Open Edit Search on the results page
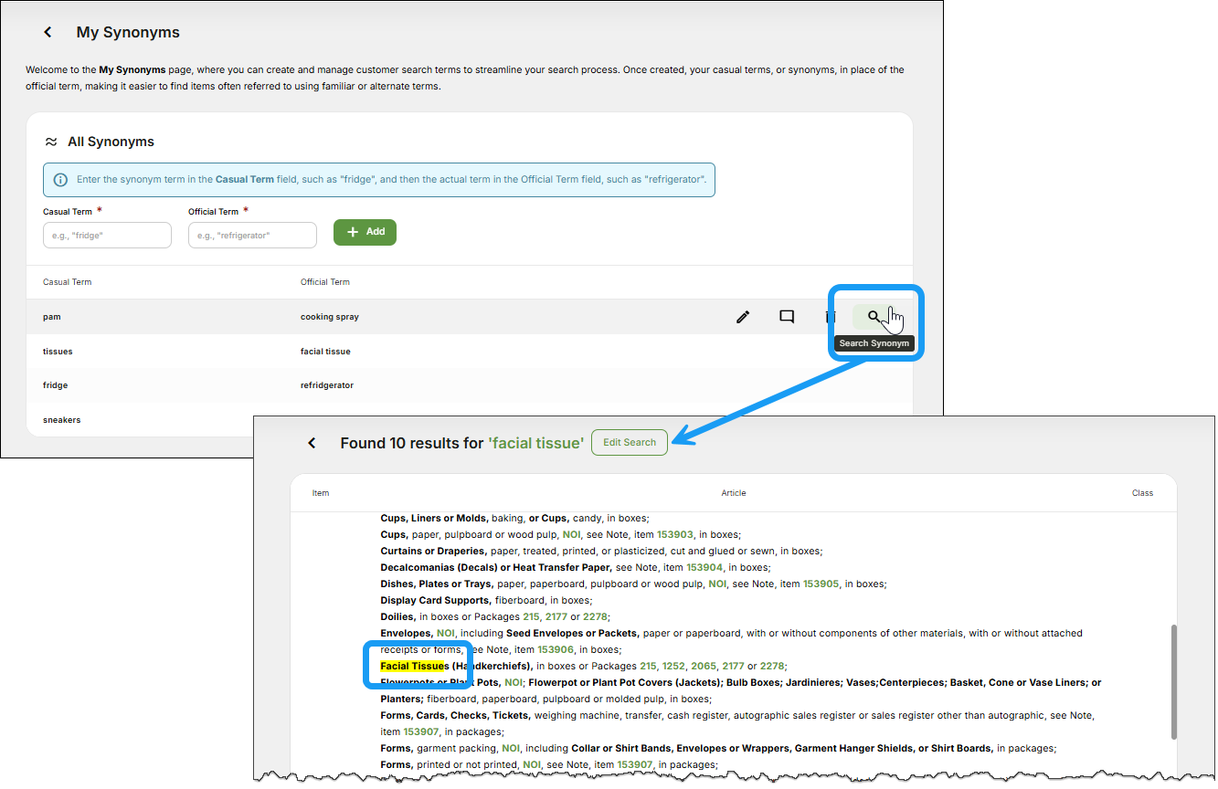The width and height of the screenshot is (1218, 789). coord(629,442)
